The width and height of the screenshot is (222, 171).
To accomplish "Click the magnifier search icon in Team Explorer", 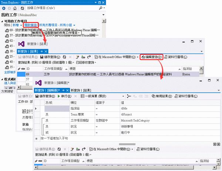I will [101, 8].
